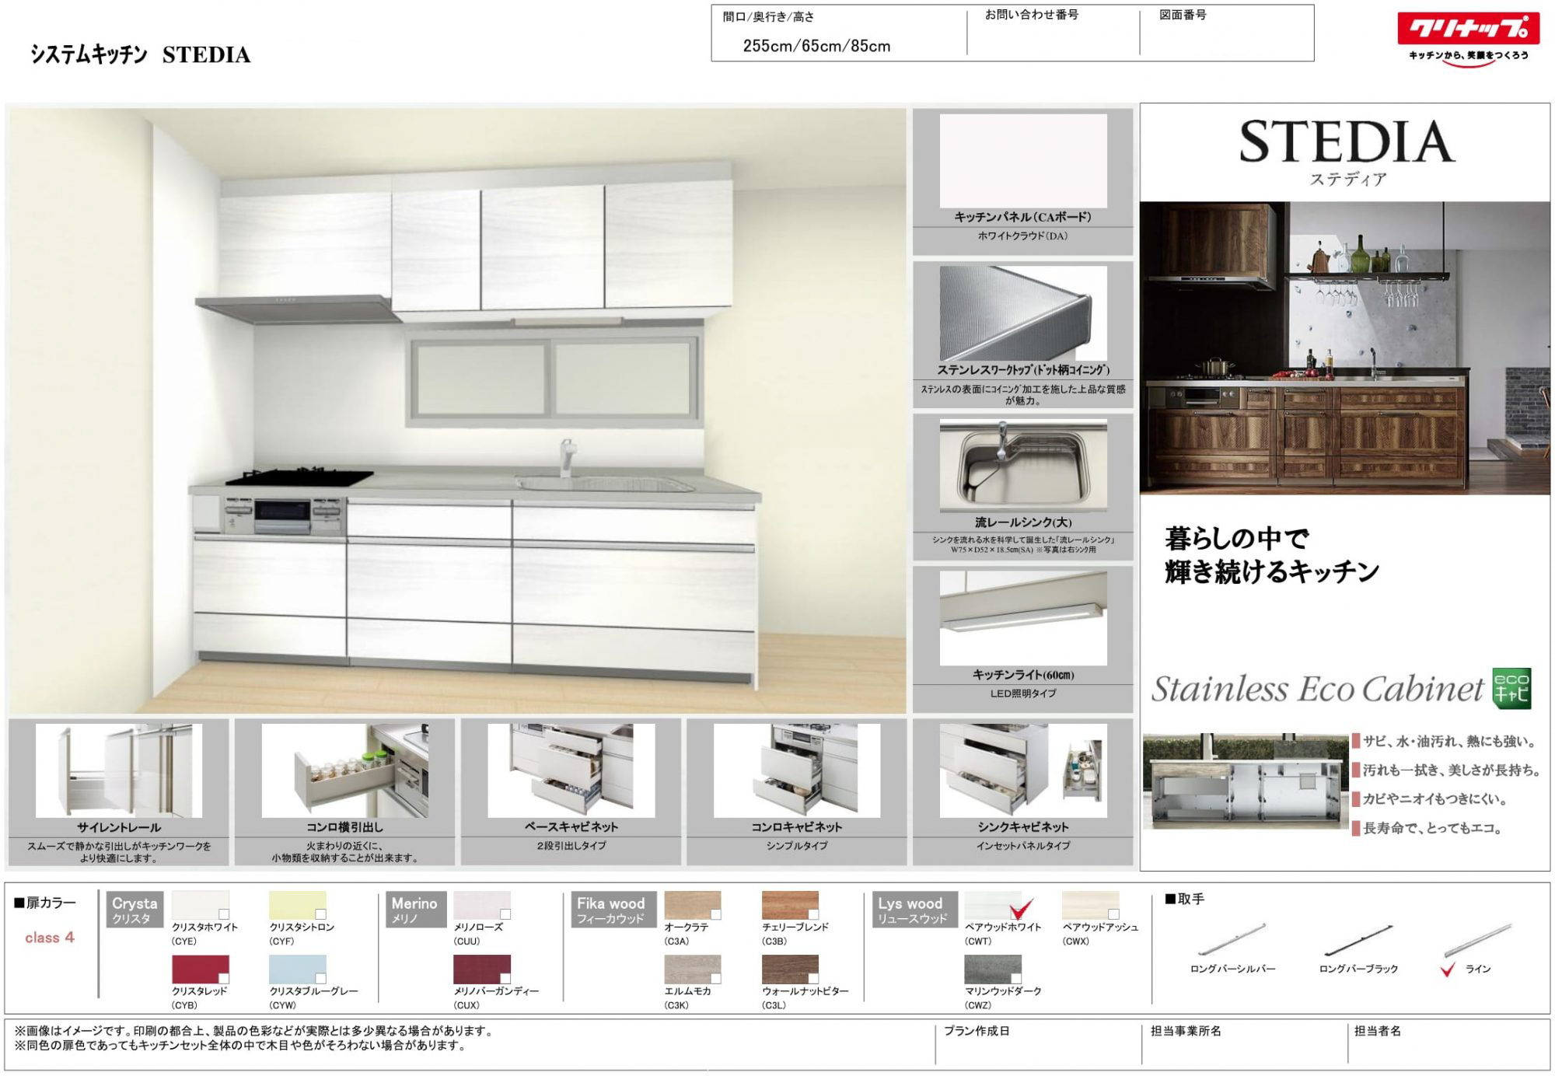The width and height of the screenshot is (1555, 1076).
Task: Click the 暮らしの中で輝き続けるキッチン slogan
Action: point(1271,555)
